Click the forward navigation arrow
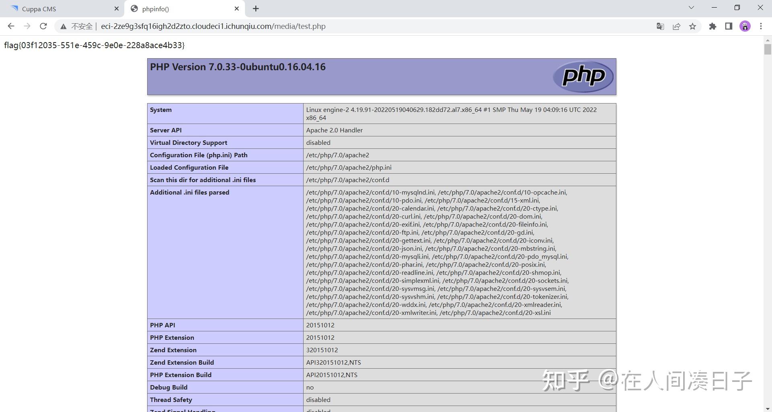Viewport: 772px width, 412px height. click(x=27, y=26)
